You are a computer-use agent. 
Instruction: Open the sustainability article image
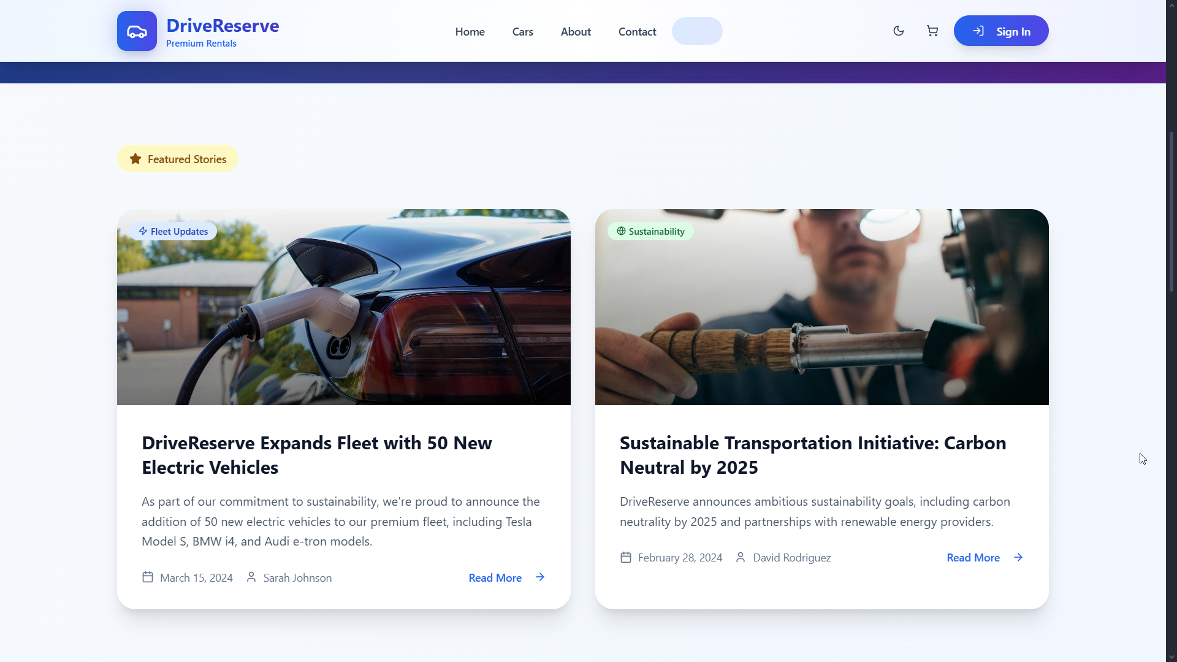[822, 307]
